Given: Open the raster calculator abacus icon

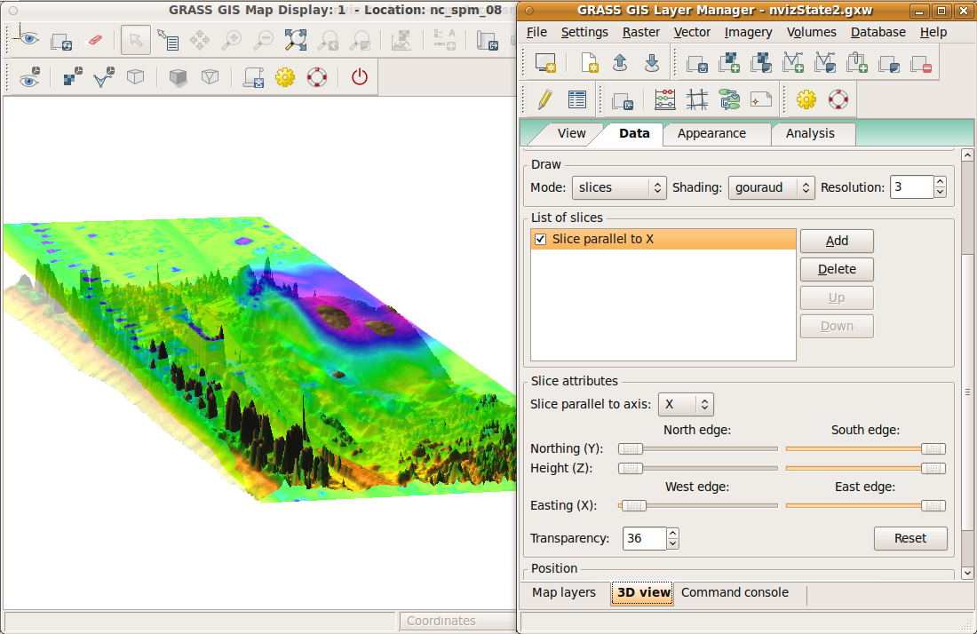Looking at the screenshot, I should coord(664,99).
